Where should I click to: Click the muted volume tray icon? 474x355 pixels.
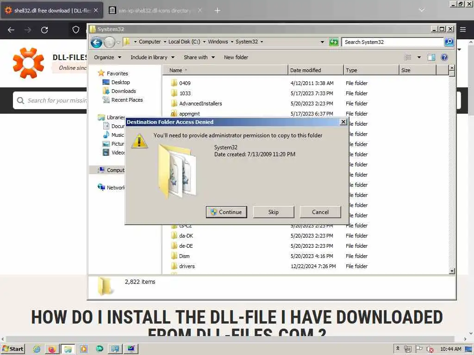pos(430,349)
